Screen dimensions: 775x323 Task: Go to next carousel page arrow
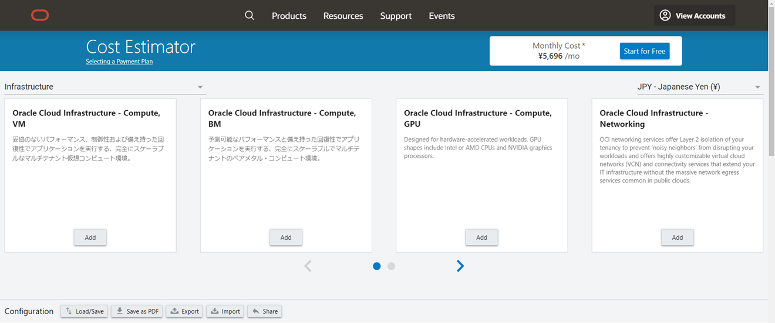click(460, 266)
